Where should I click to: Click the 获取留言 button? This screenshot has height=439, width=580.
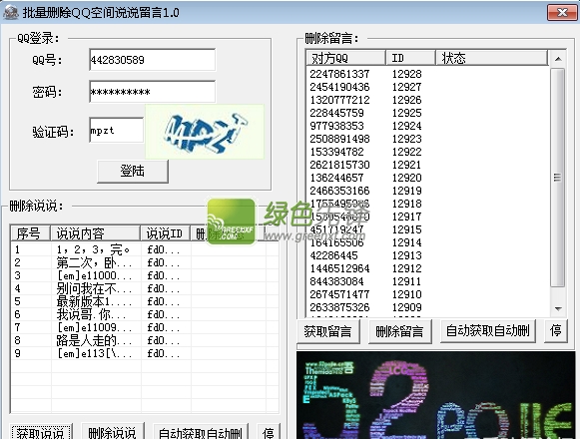coord(327,331)
